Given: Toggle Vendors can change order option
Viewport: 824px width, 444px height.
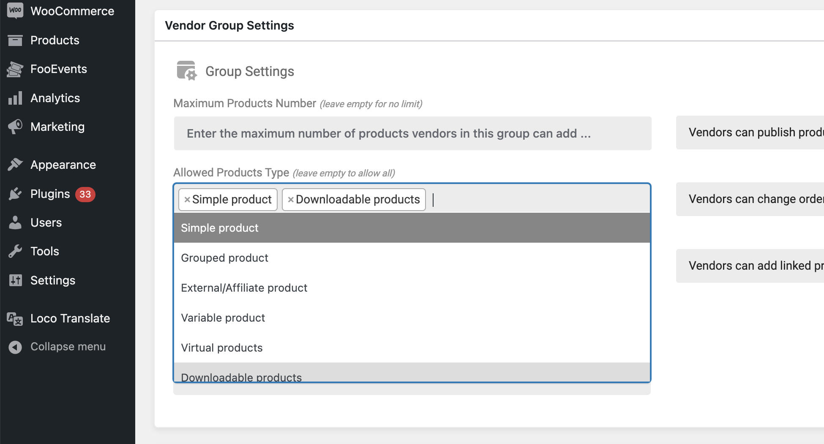Looking at the screenshot, I should [750, 199].
